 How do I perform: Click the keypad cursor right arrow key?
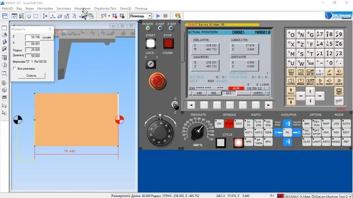(x=320, y=96)
